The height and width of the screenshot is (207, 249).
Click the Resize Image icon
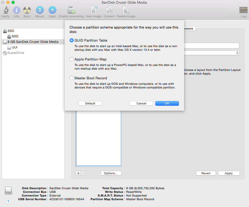(126, 10)
